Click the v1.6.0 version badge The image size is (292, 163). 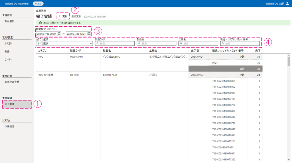click(x=38, y=3)
